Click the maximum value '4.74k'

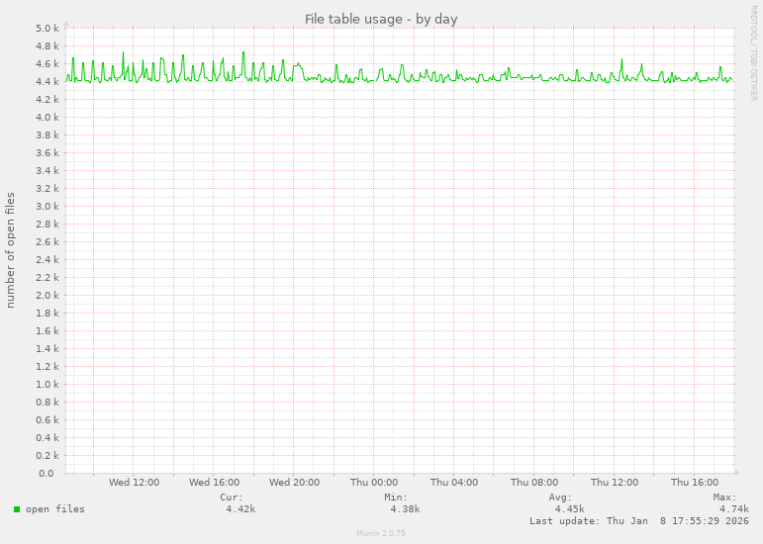pyautogui.click(x=733, y=509)
